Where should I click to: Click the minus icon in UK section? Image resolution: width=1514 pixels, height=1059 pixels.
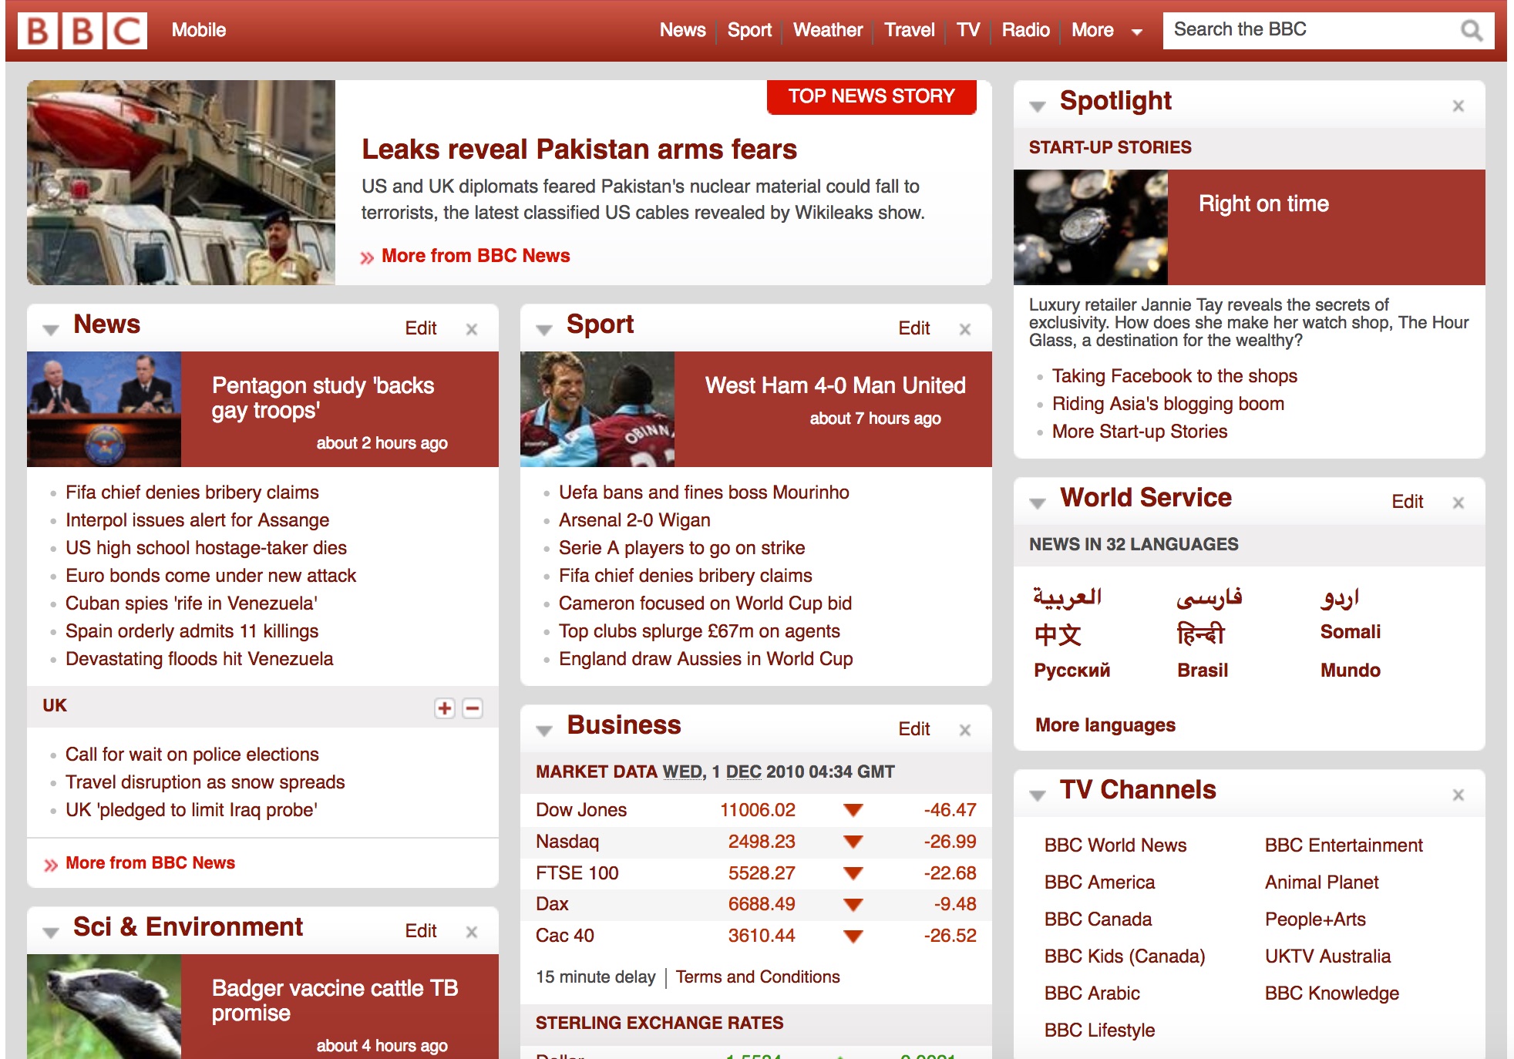point(473,708)
